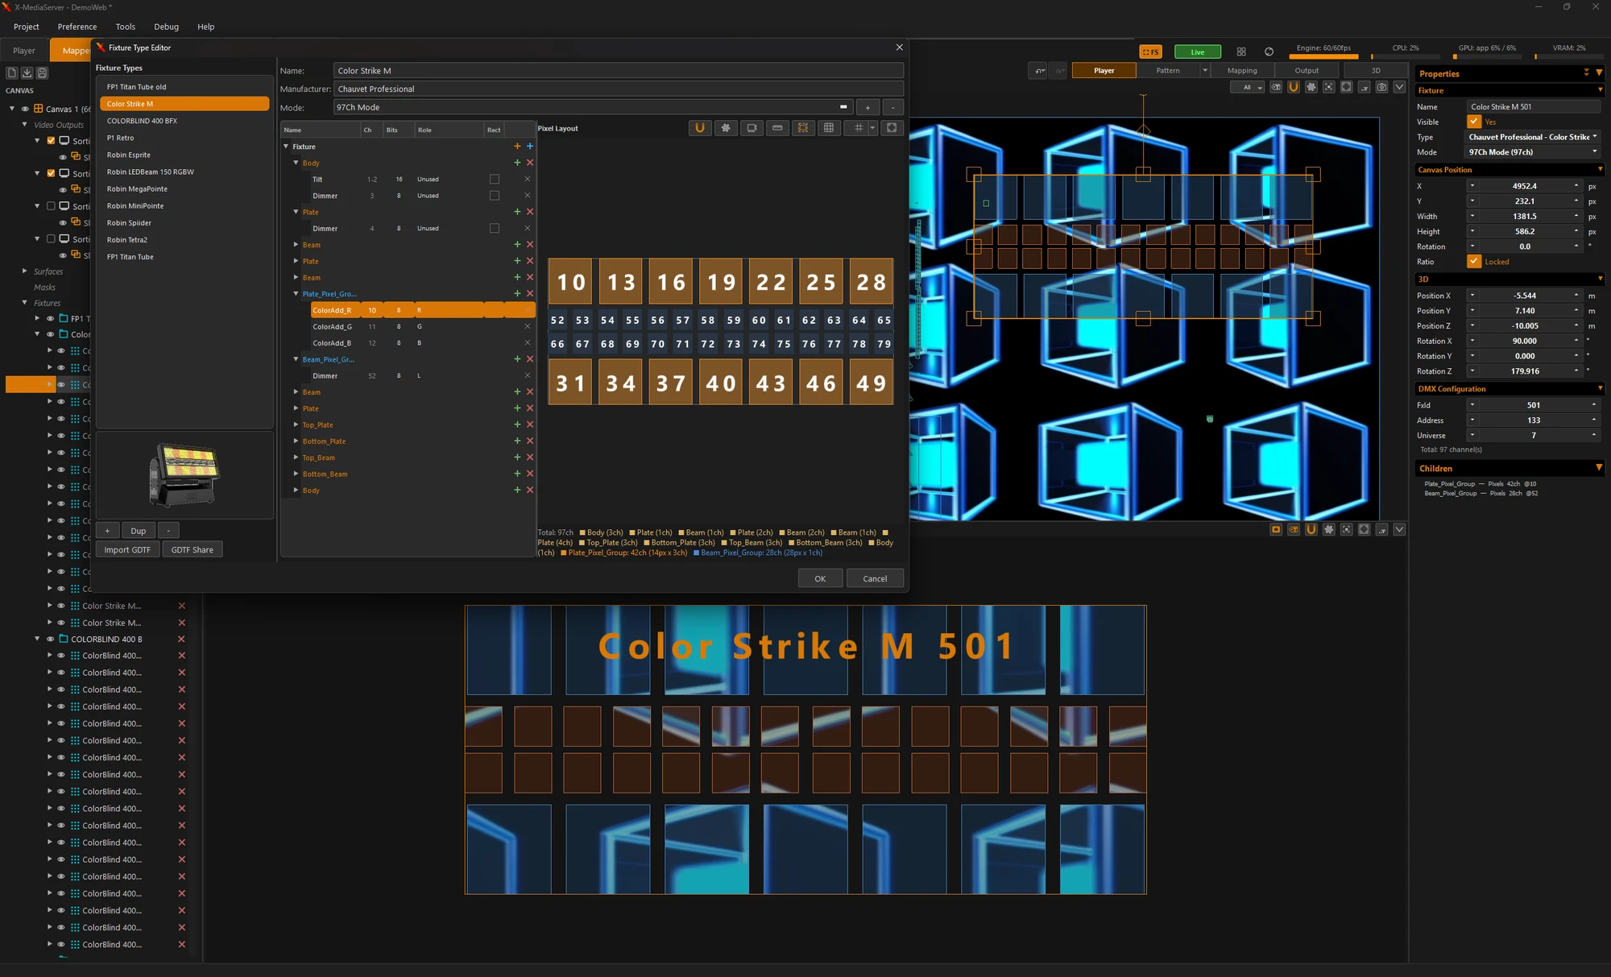Toggle the magnet snap icon in Pixel Layout toolbar
This screenshot has width=1611, height=977.
[x=700, y=128]
